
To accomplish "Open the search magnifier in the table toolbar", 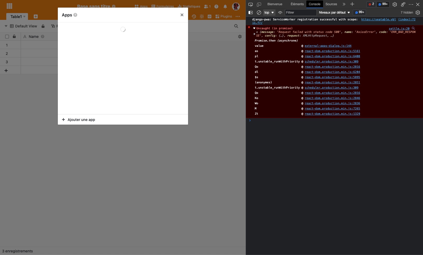I will [x=236, y=26].
